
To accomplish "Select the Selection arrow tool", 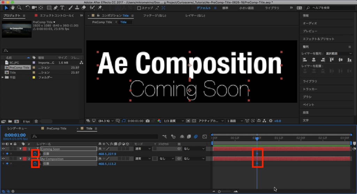I will (x=6, y=8).
